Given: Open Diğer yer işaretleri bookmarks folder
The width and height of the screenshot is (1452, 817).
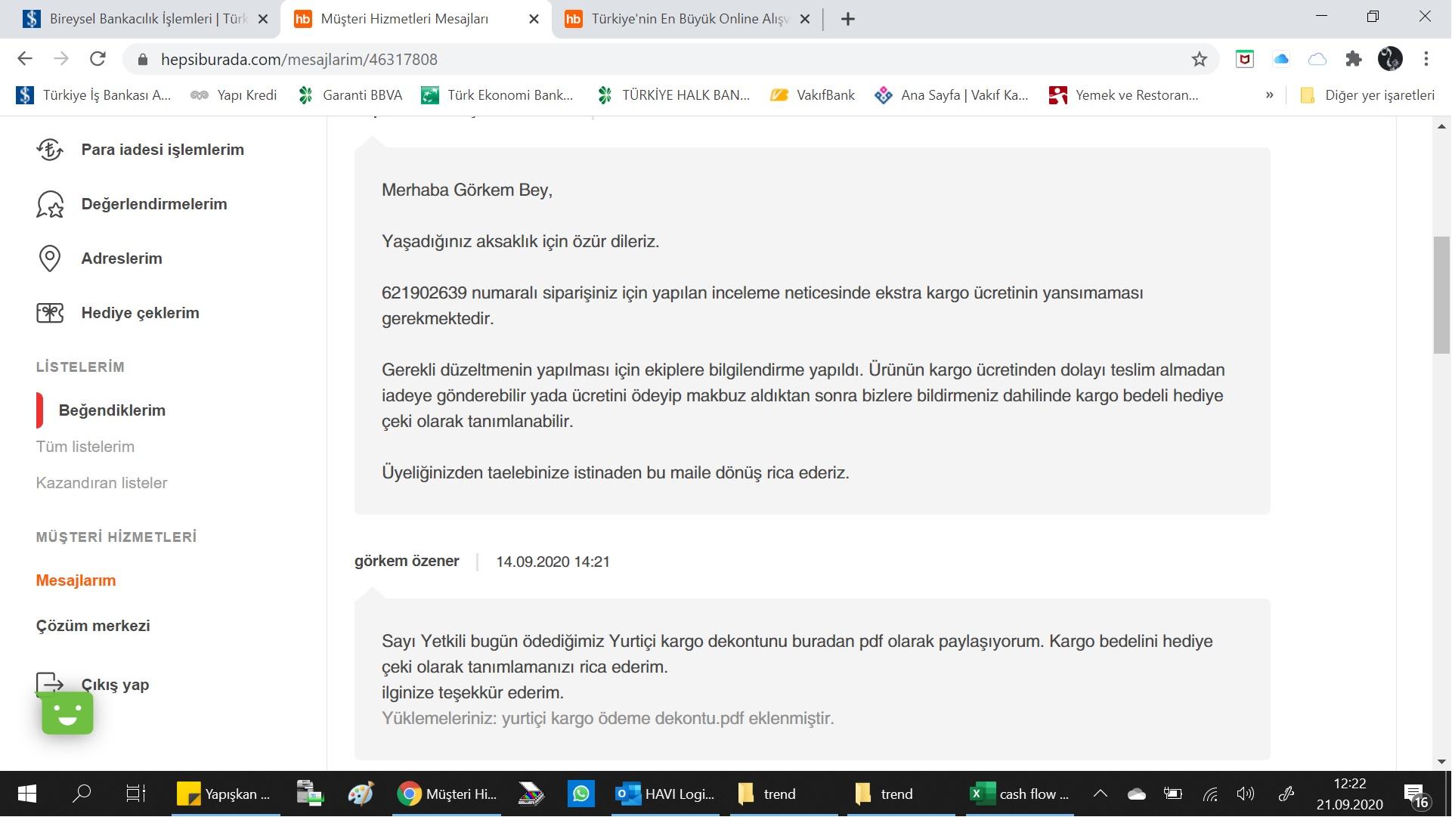Looking at the screenshot, I should 1367,95.
